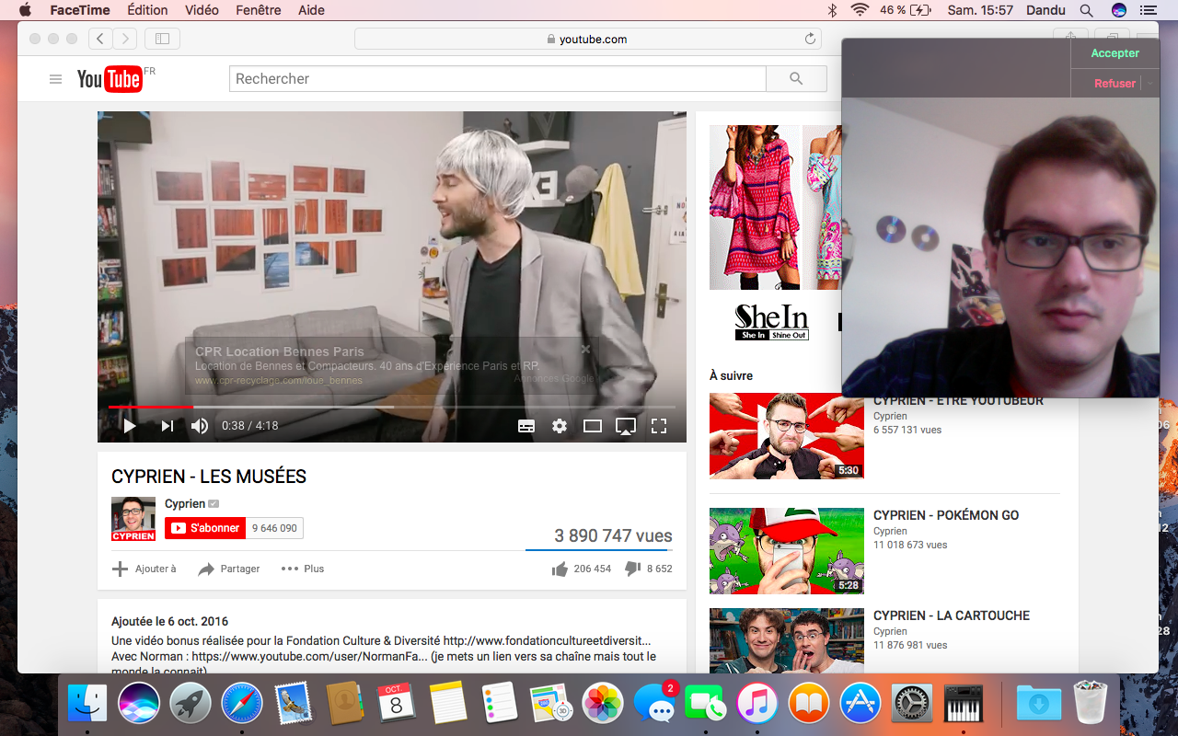
Task: Open Finder from the Dock
Action: [87, 704]
